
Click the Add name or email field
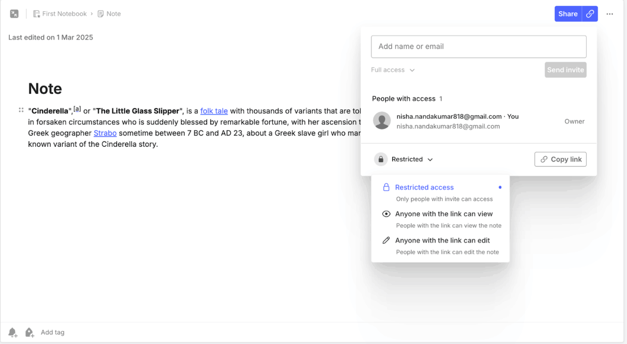pos(478,46)
